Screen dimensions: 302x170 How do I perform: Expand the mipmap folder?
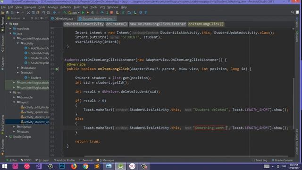point(14,127)
